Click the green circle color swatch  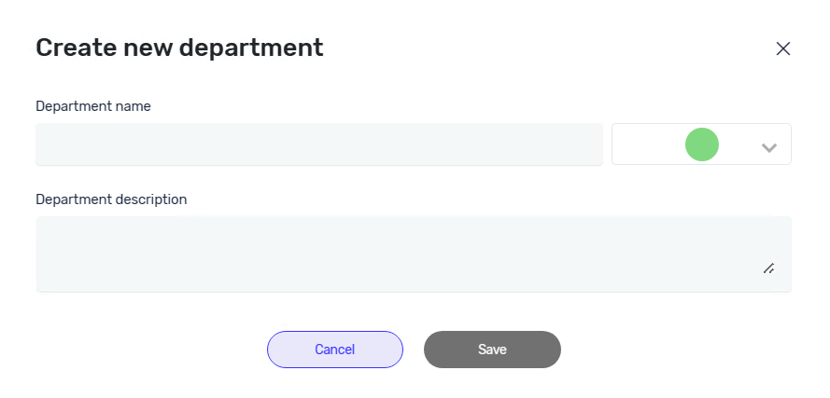pyautogui.click(x=701, y=145)
